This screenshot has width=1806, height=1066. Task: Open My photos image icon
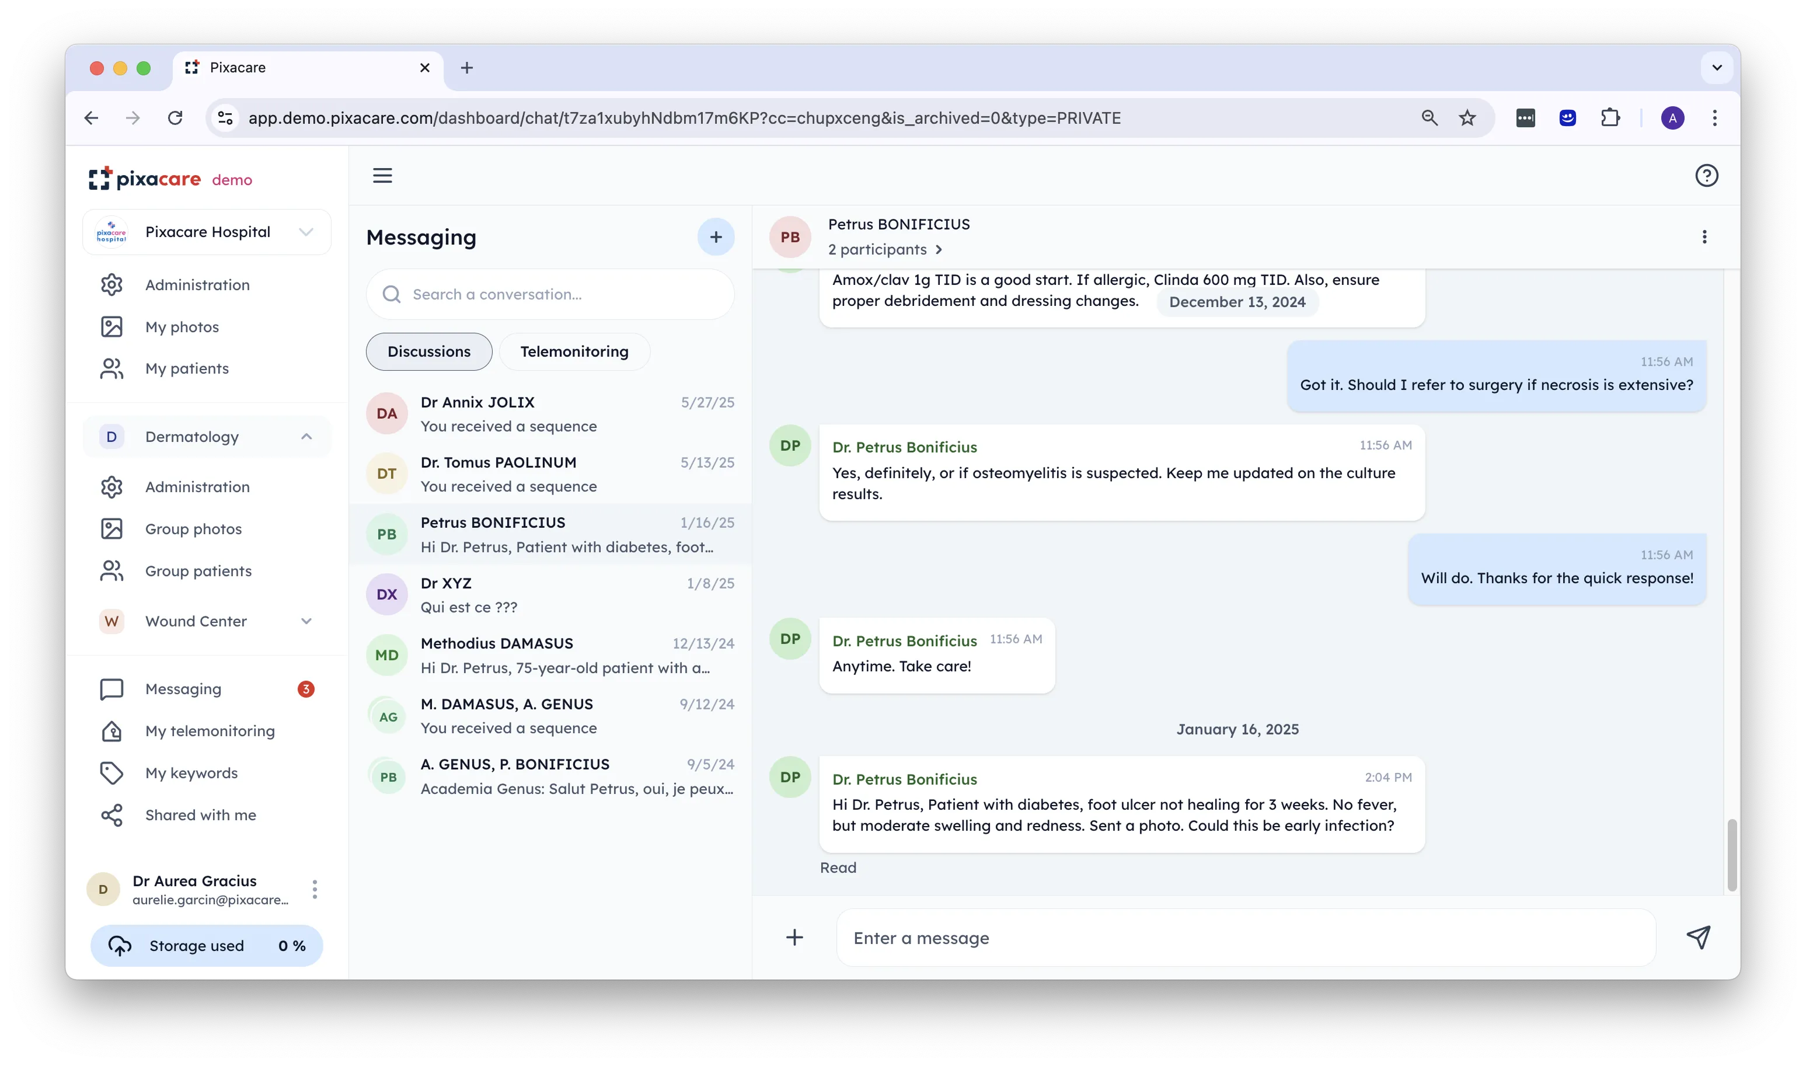pyautogui.click(x=111, y=327)
